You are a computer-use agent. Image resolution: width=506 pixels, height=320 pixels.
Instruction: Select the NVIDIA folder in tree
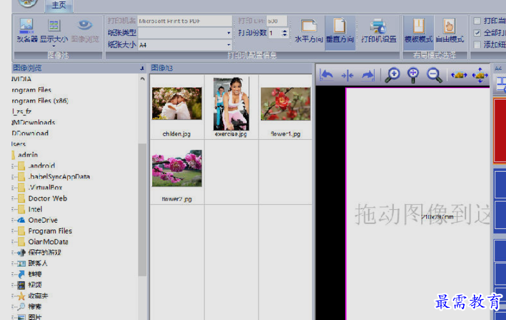click(21, 79)
